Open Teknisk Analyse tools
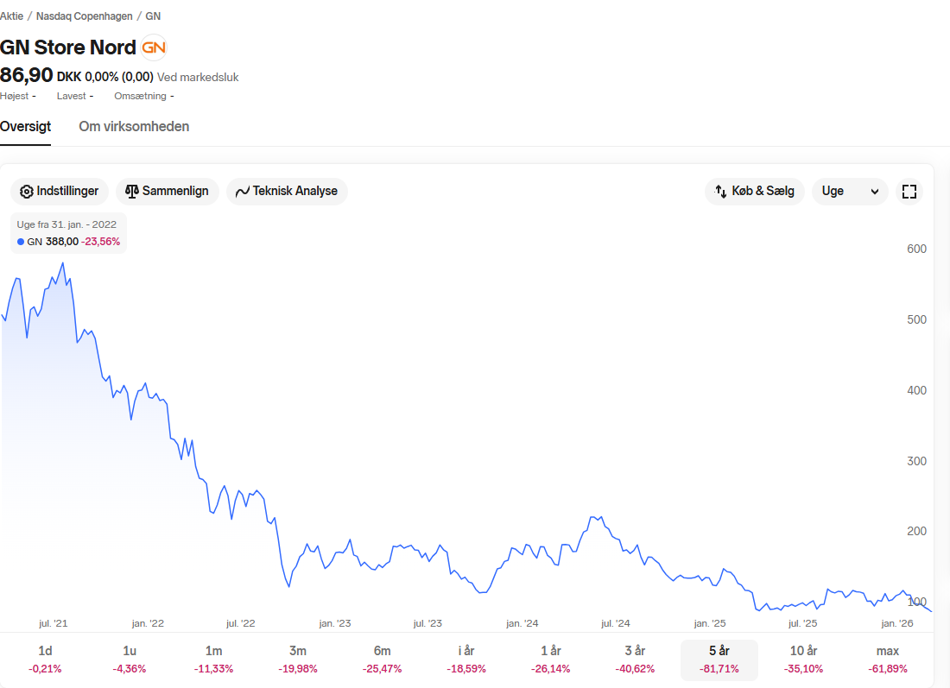 (287, 192)
